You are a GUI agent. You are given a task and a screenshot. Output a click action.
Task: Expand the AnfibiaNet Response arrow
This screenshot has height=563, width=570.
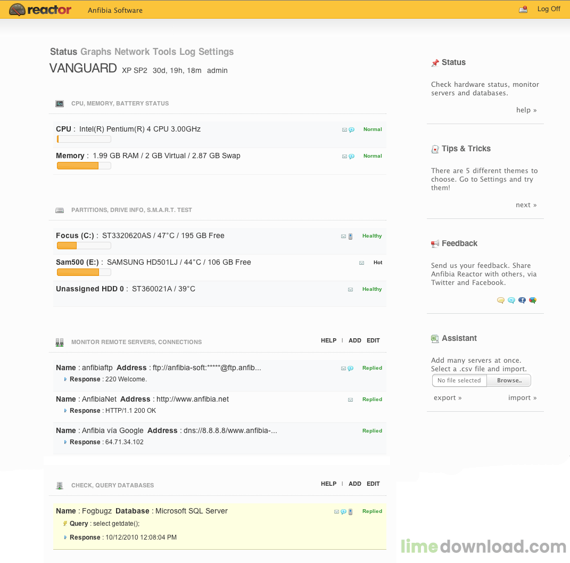pyautogui.click(x=65, y=411)
